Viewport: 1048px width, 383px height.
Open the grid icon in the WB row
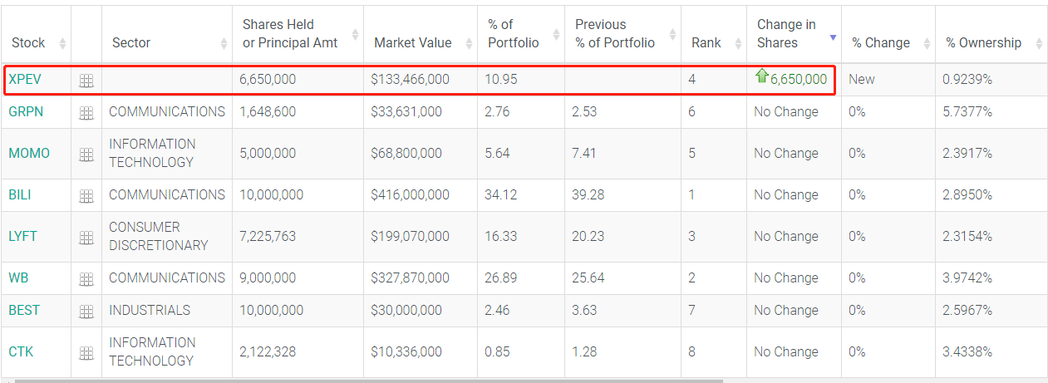point(86,279)
